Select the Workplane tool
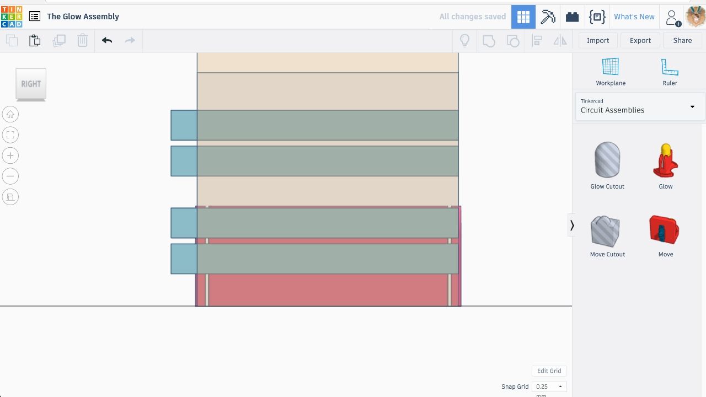Viewport: 706px width, 397px height. tap(611, 72)
